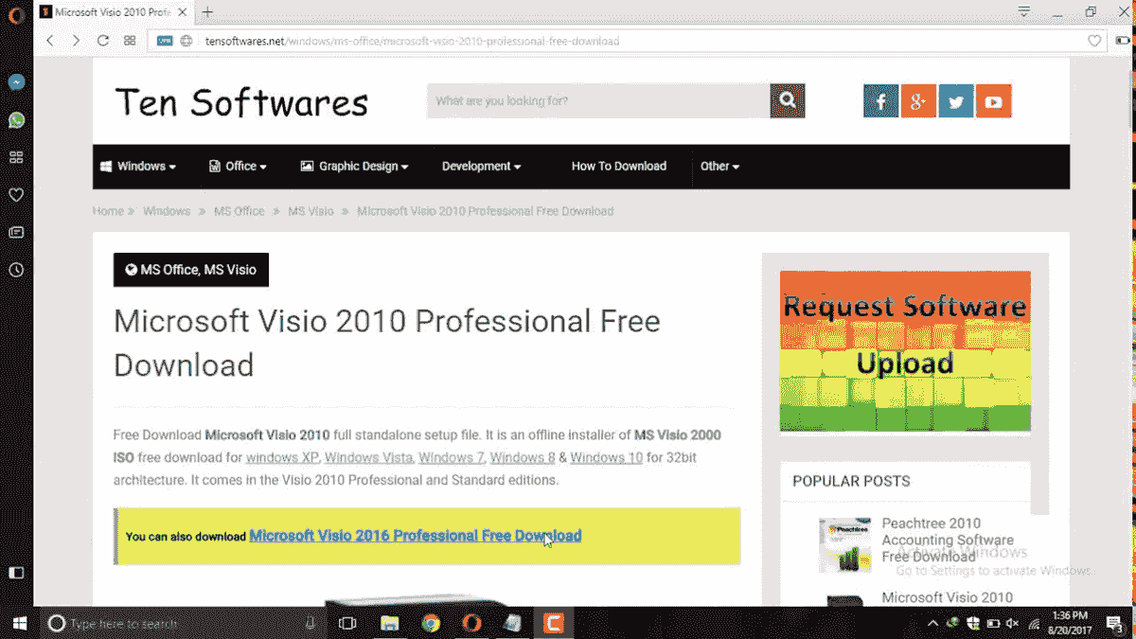The height and width of the screenshot is (639, 1136).
Task: Open a new tab with plus button
Action: click(x=207, y=12)
